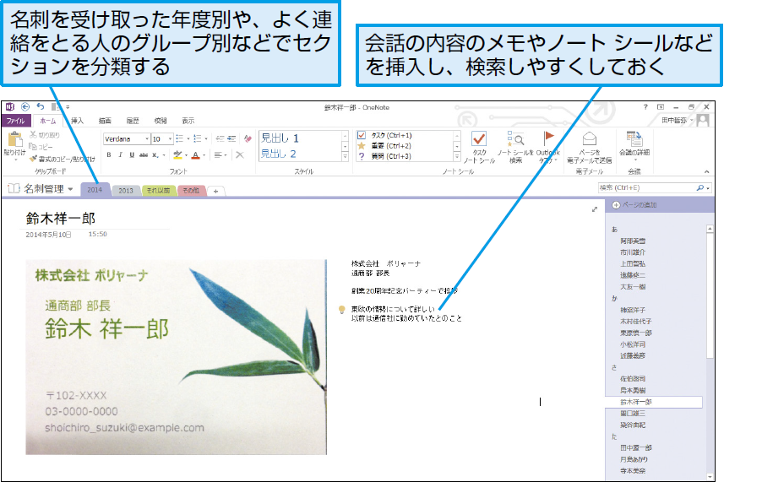Select the 2013 section tab
This screenshot has height=482, width=762.
[x=126, y=190]
